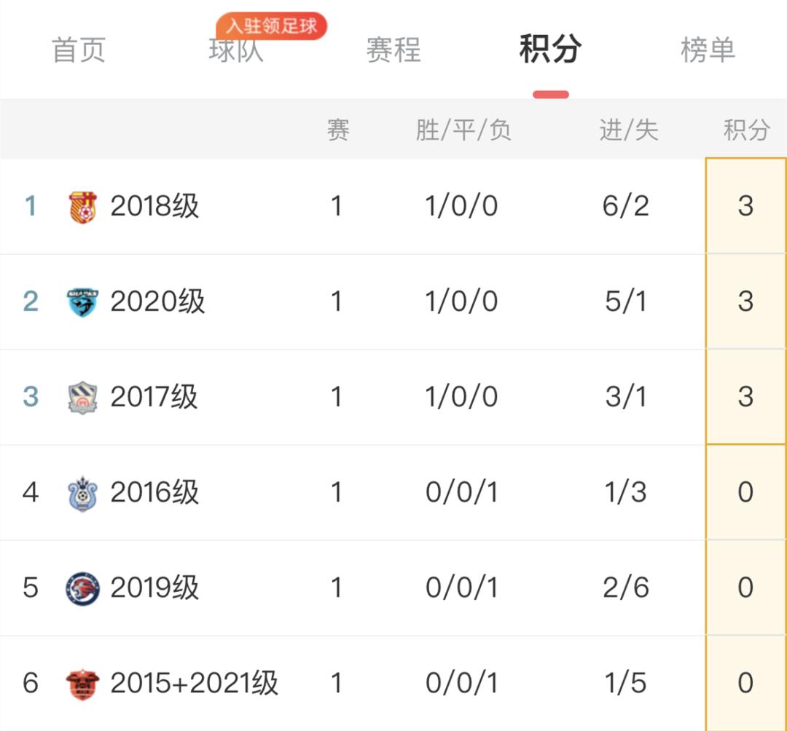Select the 赛程 menu item
This screenshot has height=731, width=787.
click(x=393, y=50)
